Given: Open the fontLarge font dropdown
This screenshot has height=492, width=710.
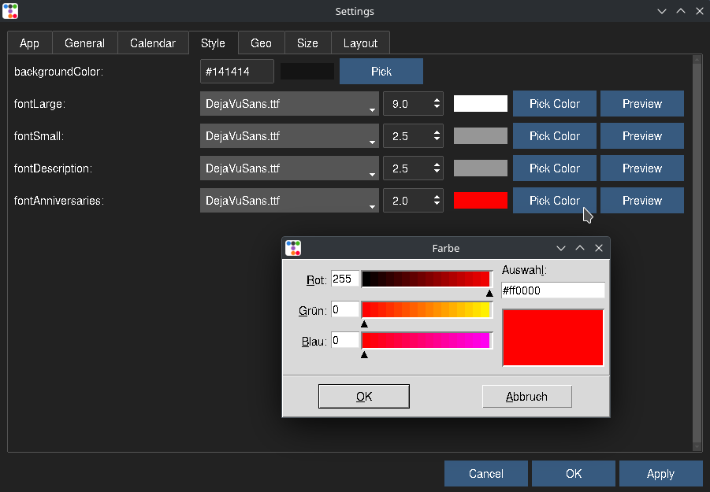Looking at the screenshot, I should pos(289,104).
